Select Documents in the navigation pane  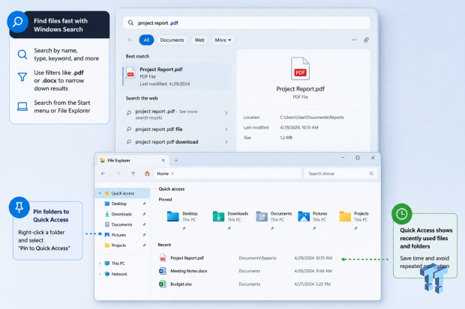122,224
